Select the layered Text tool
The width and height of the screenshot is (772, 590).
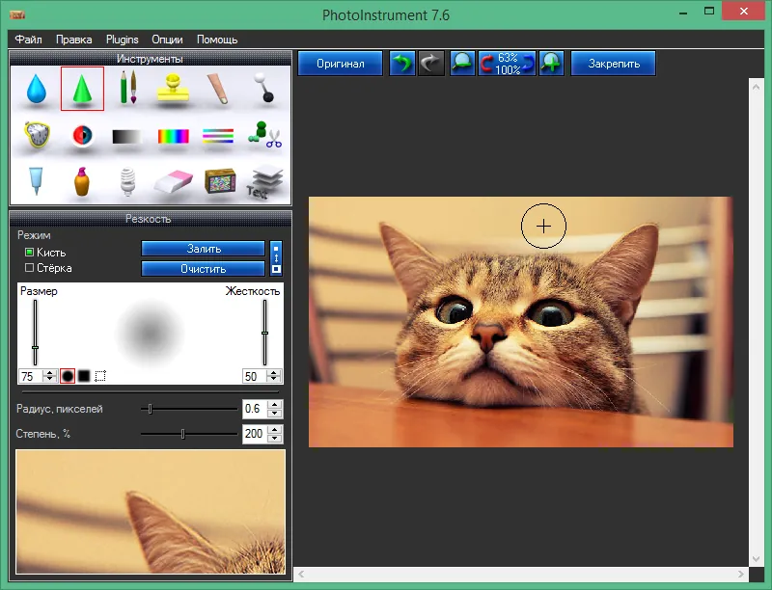(265, 182)
